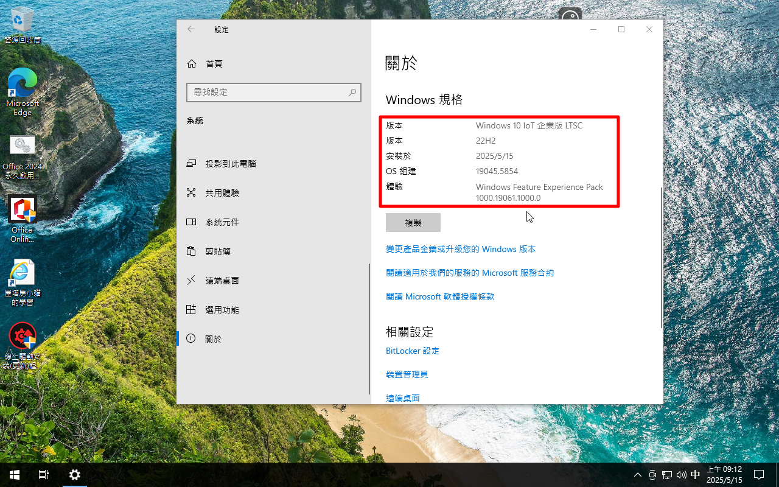
Task: Click the Settings gear taskbar button
Action: pos(74,475)
